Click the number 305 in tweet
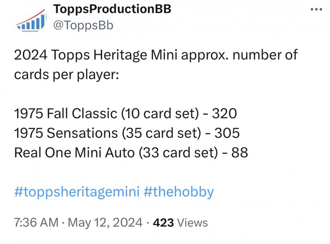Viewport: 330px width, 244px height. point(227,133)
